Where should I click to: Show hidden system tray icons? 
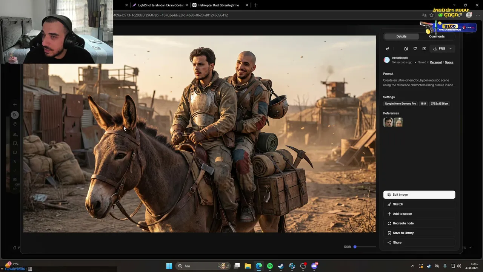[413, 266]
